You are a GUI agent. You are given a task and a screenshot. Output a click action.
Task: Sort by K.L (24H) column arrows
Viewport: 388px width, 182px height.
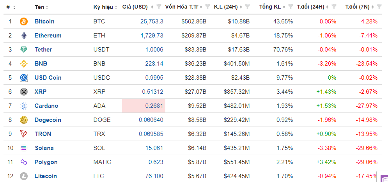click(241, 7)
